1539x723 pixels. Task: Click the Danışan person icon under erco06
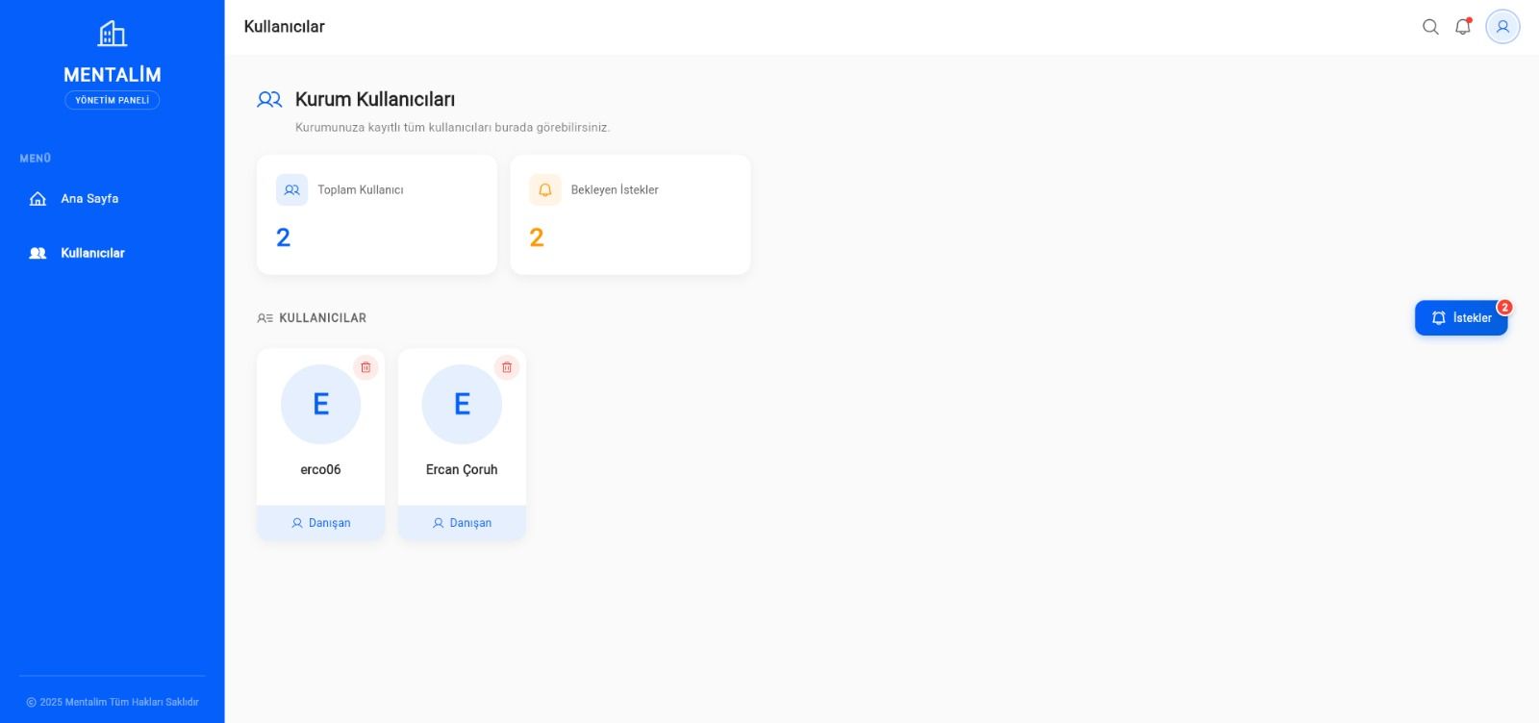pyautogui.click(x=297, y=523)
